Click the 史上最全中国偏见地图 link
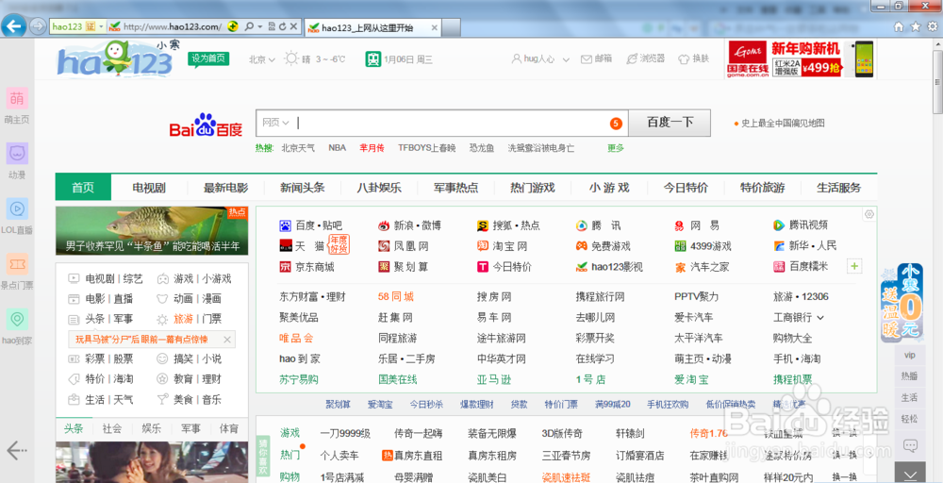943x483 pixels. pos(783,124)
